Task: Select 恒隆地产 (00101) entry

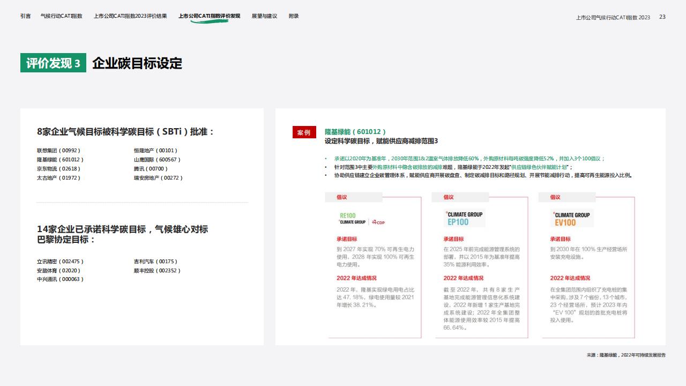Action: [155, 151]
